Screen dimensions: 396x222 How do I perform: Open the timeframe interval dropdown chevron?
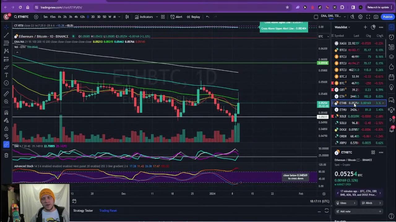[x=119, y=17]
